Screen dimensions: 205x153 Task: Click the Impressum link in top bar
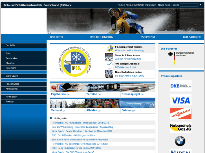click(150, 5)
